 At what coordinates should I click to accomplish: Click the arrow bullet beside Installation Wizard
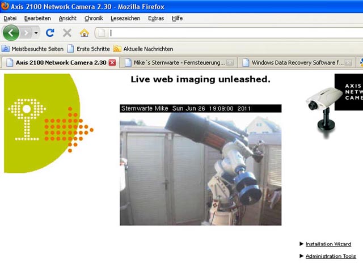point(301,244)
